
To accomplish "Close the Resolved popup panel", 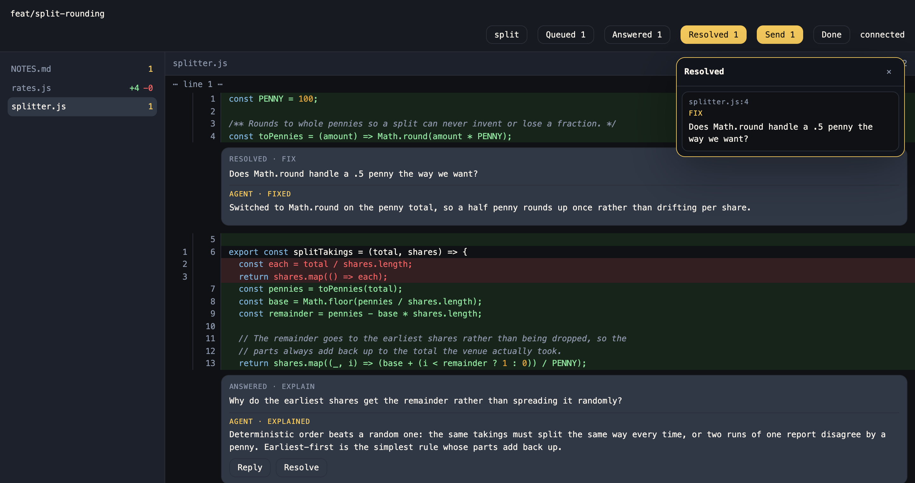I will [889, 72].
